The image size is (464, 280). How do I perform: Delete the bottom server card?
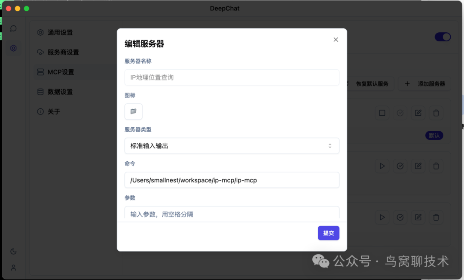(436, 218)
